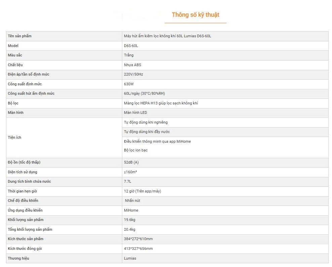The image size is (332, 267).
Task: Select the "Tiện ích" row label
Action: pyautogui.click(x=14, y=137)
